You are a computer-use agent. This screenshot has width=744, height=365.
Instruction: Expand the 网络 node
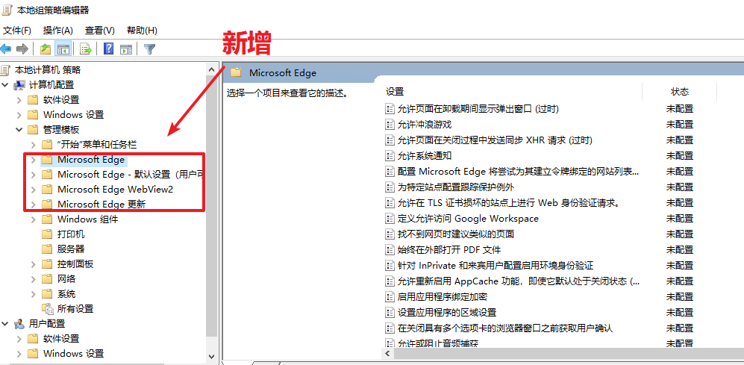[34, 279]
